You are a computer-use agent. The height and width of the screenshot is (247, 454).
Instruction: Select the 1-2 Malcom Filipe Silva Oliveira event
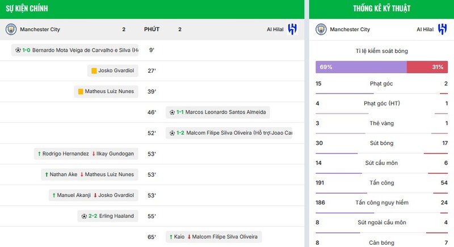tap(229, 133)
